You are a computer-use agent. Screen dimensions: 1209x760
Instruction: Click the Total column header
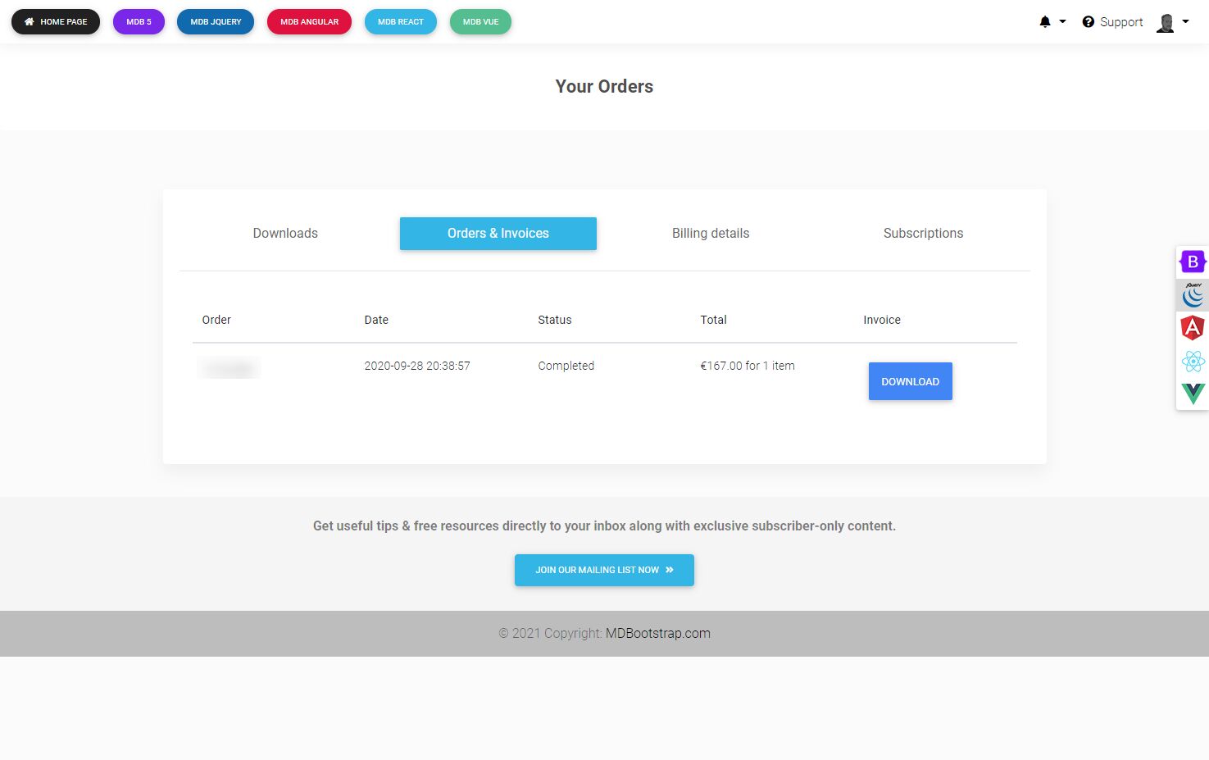[x=714, y=320]
